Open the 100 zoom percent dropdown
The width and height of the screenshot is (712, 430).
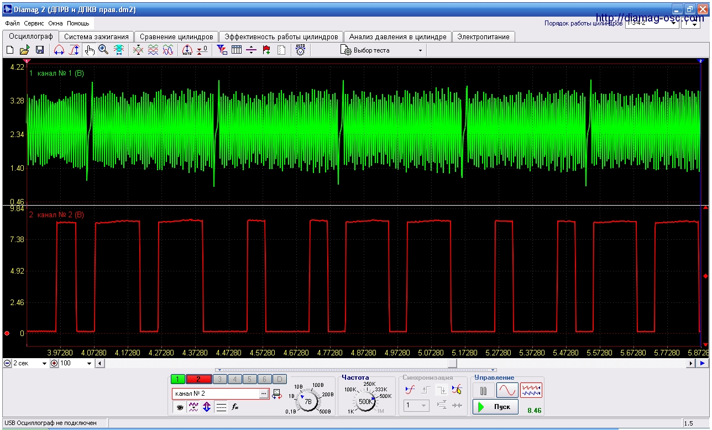tap(89, 364)
